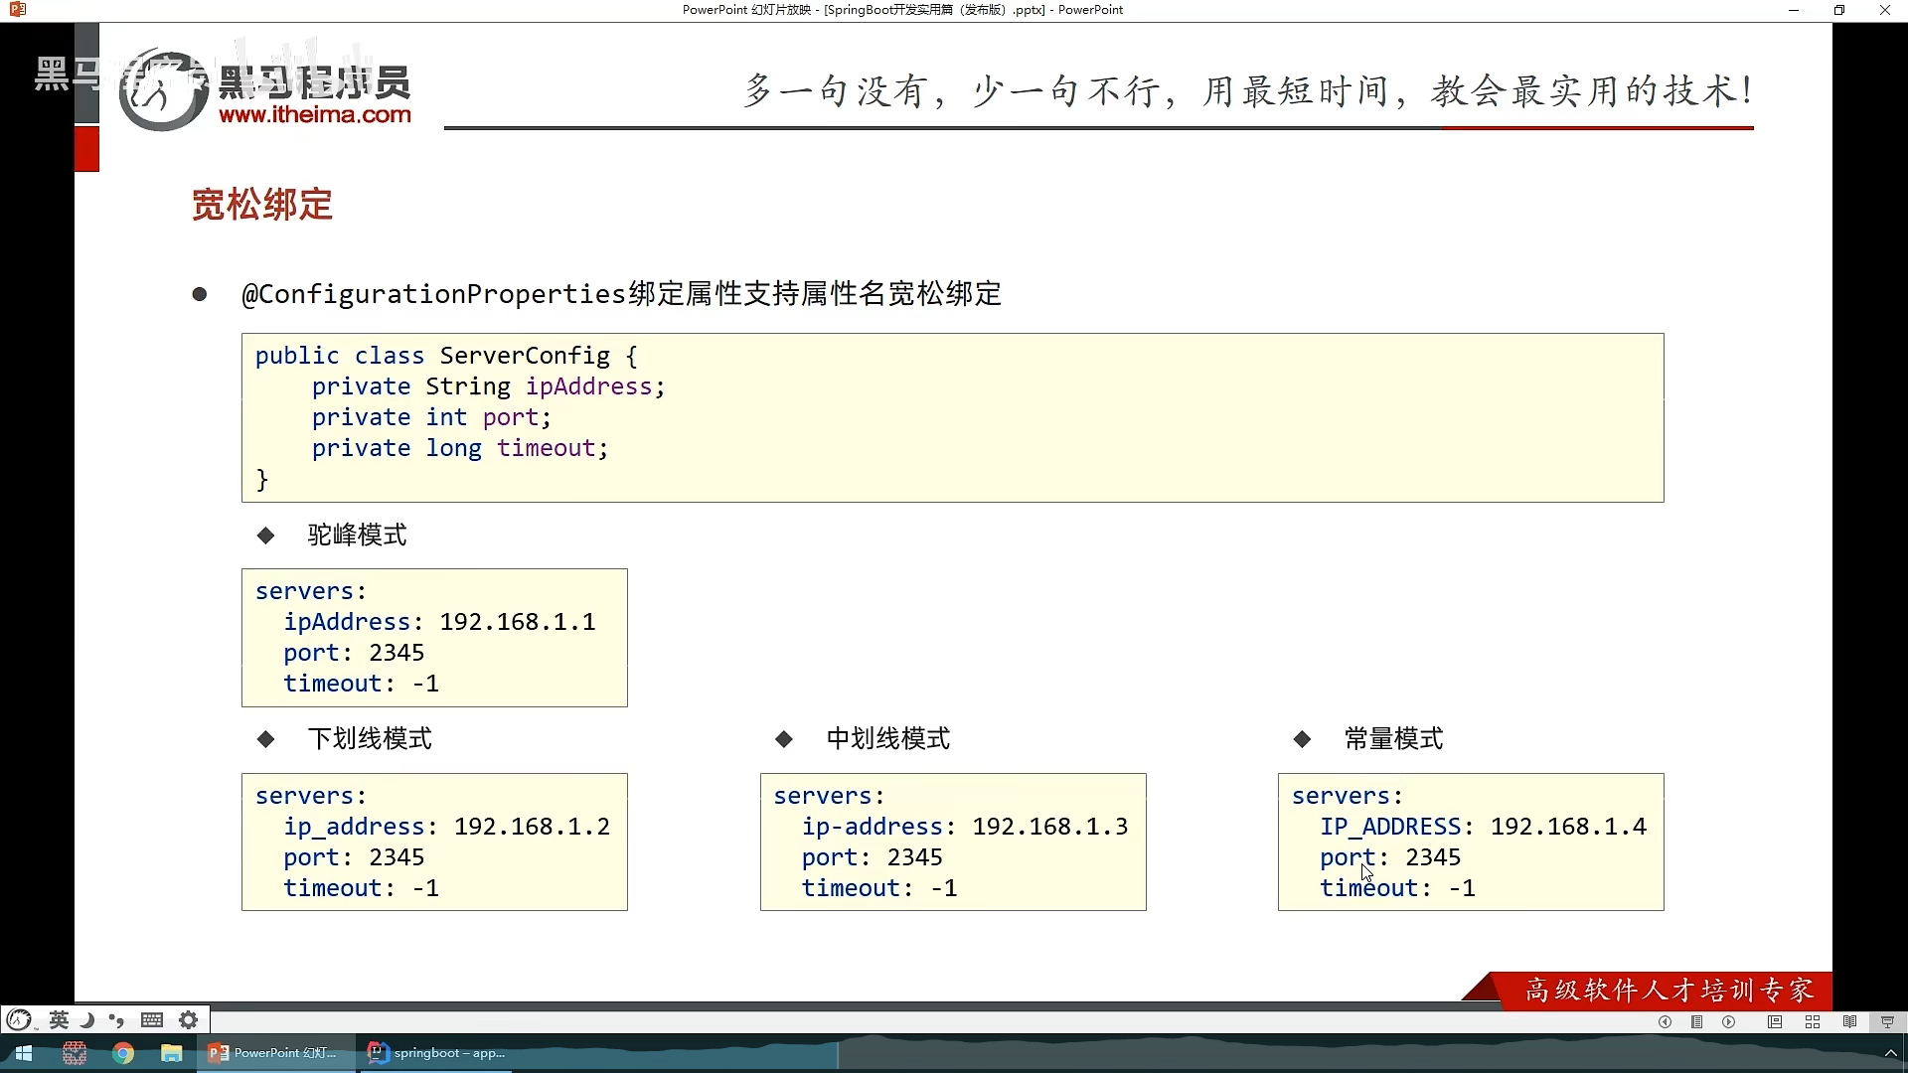This screenshot has width=1908, height=1073.
Task: Advance to next slide arrow
Action: pyautogui.click(x=1729, y=1021)
